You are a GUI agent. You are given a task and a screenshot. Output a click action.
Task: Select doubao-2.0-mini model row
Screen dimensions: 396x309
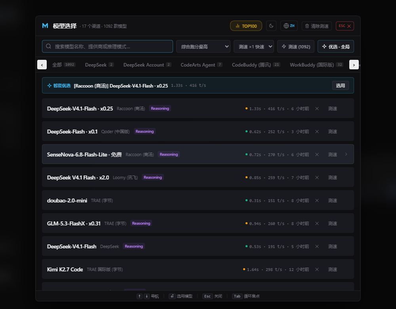[x=198, y=200]
